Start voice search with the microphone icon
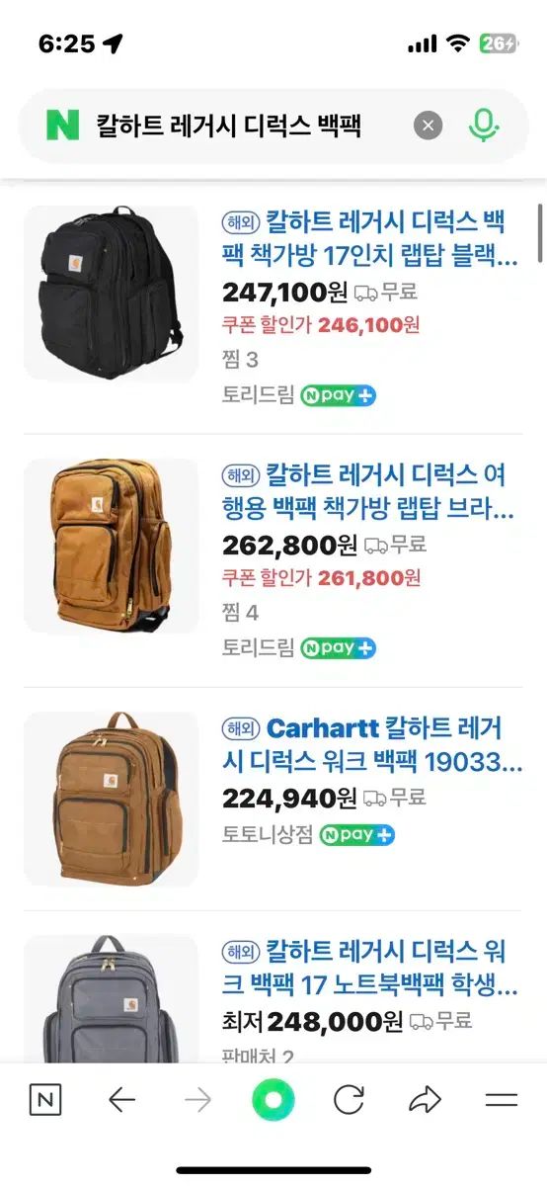 pos(483,126)
